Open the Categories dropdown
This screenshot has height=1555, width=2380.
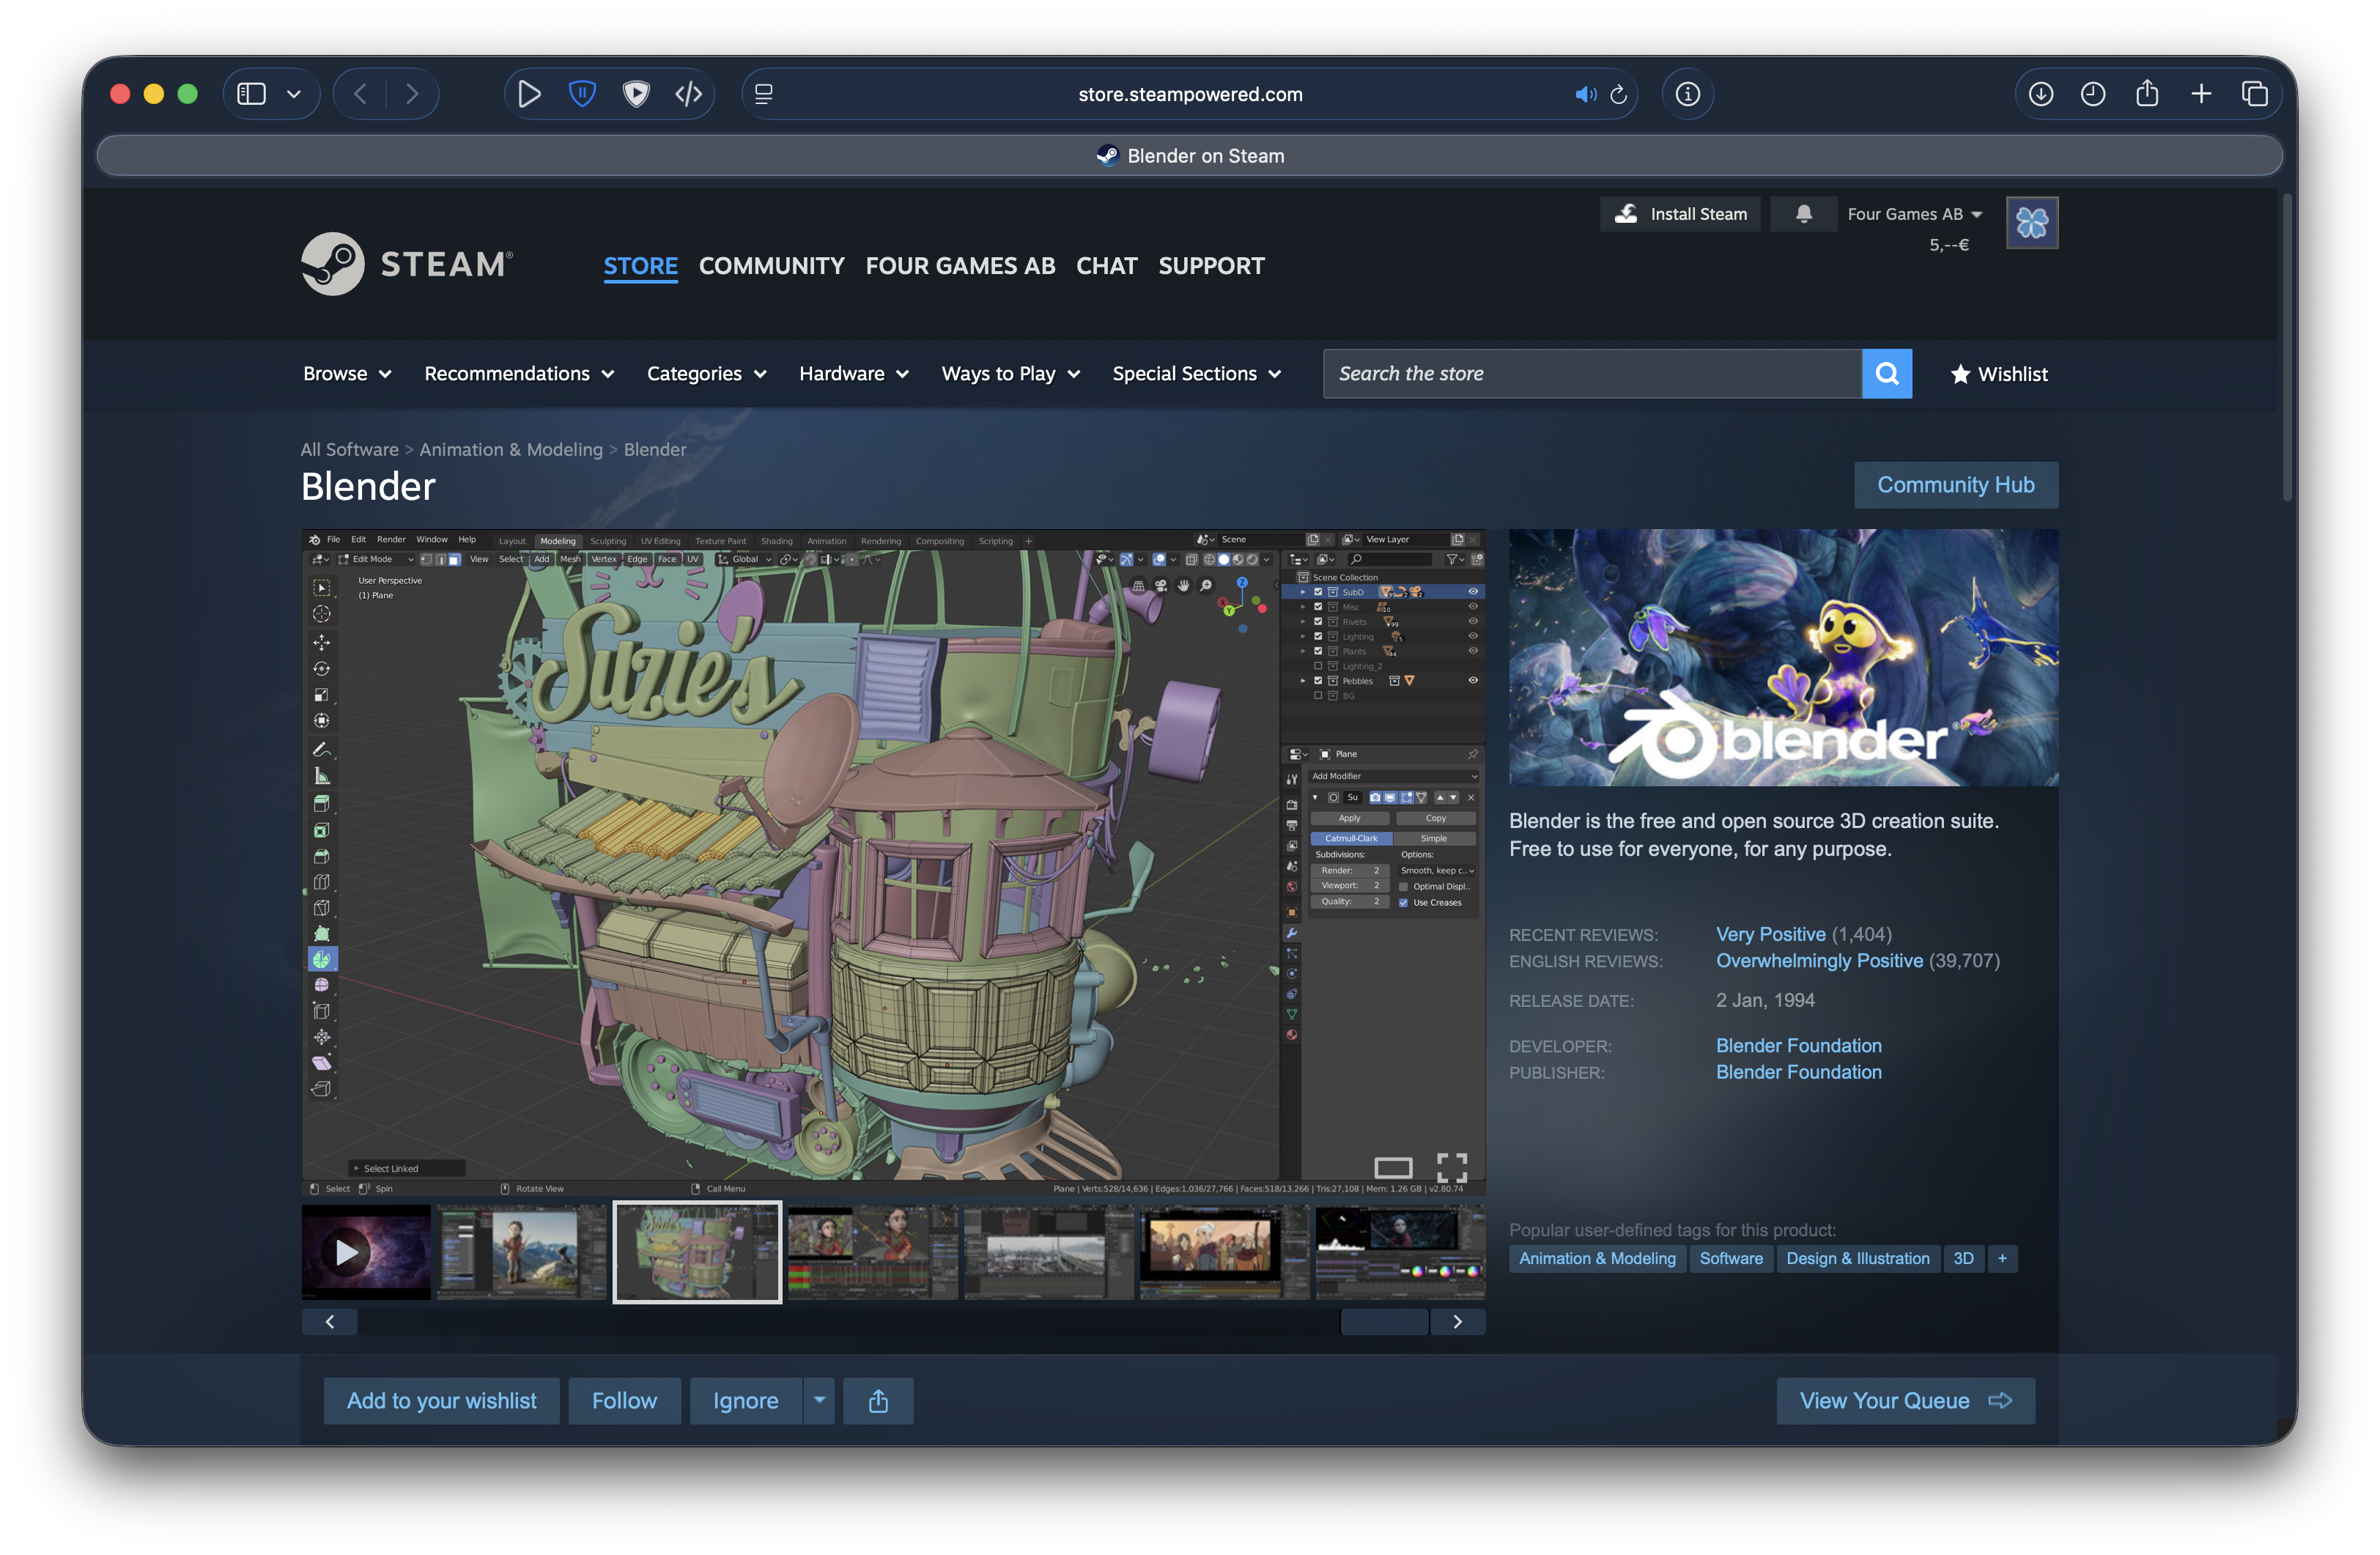707,374
